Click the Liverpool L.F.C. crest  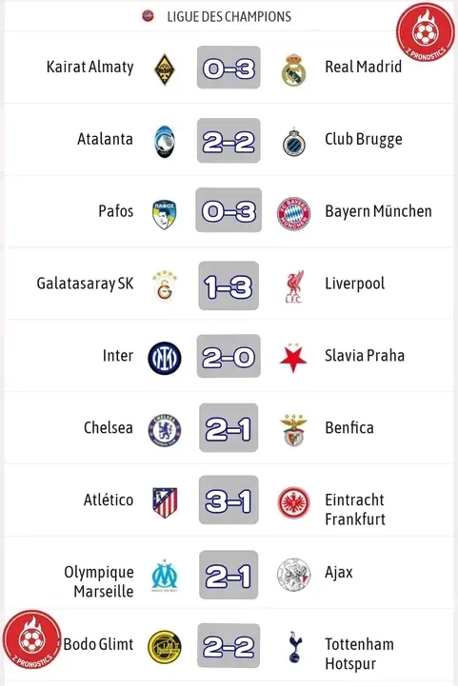point(294,286)
